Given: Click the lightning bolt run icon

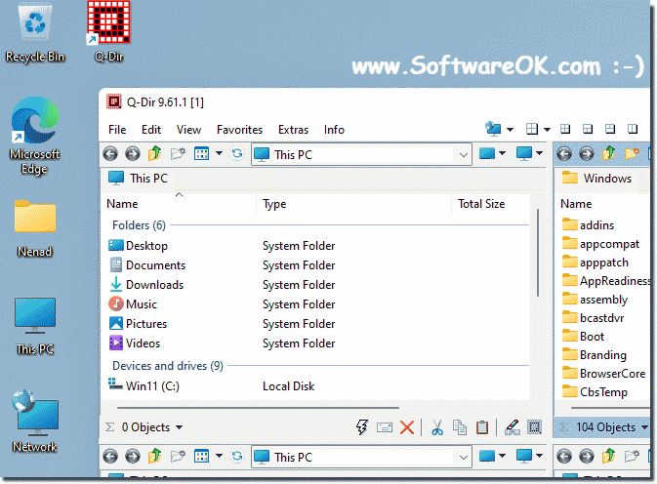Looking at the screenshot, I should point(362,427).
